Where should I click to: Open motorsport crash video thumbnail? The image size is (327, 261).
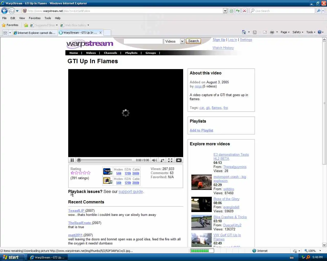[x=202, y=182]
